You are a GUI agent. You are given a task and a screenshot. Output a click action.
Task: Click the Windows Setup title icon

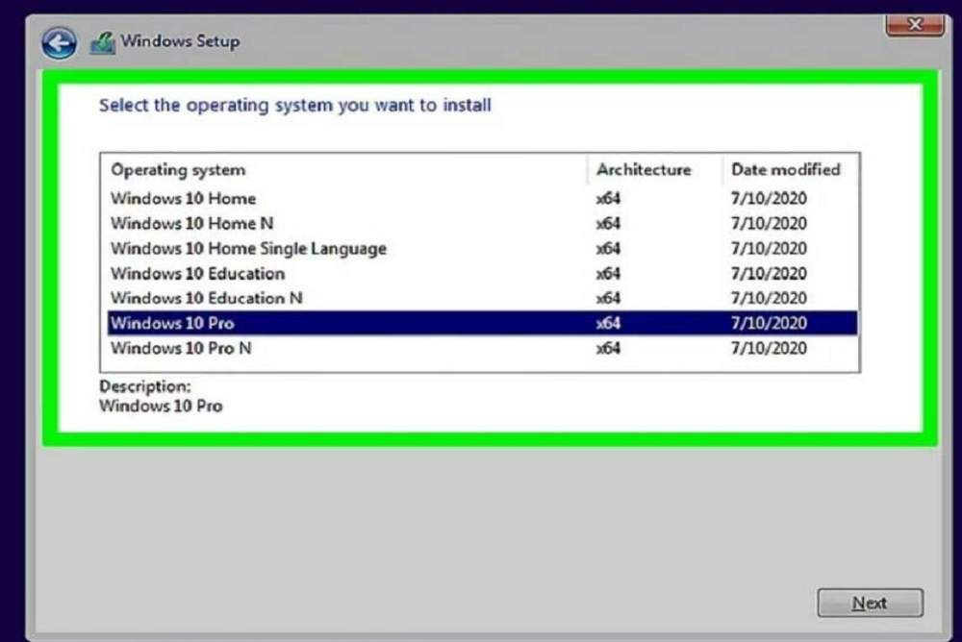102,42
